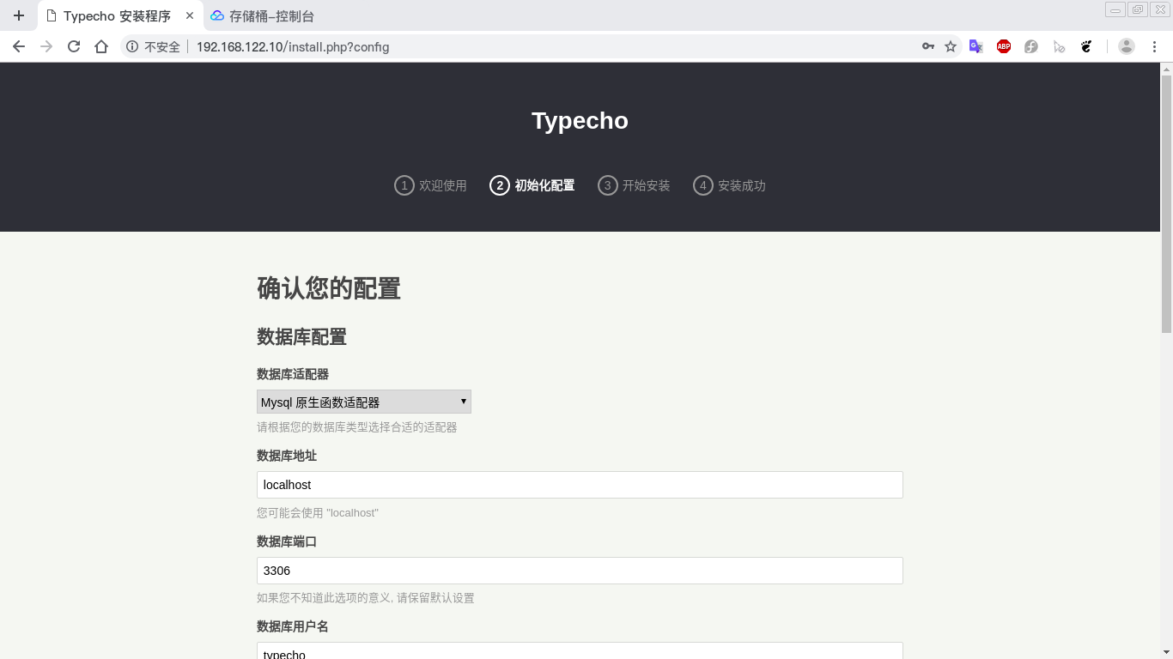Click step 3 开始安装 indicator
This screenshot has height=659, width=1173.
[634, 185]
